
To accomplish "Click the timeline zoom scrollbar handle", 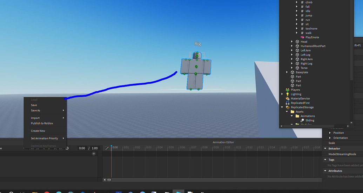I will (109, 180).
